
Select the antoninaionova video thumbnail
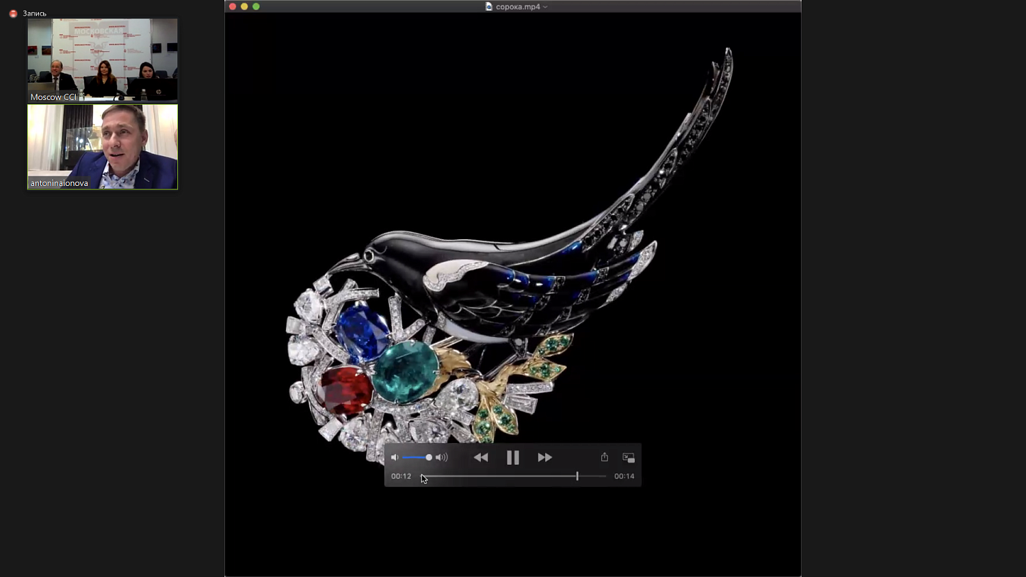pos(103,146)
